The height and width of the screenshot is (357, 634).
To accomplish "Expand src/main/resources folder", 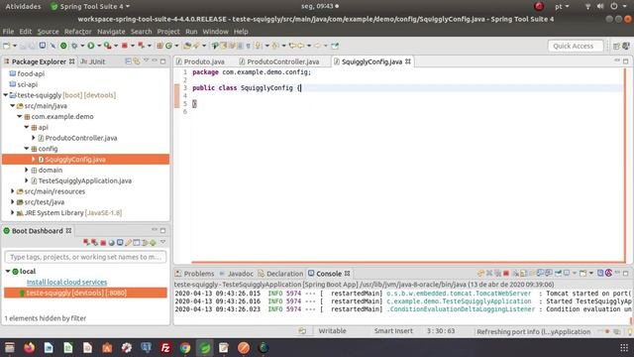I will [x=13, y=191].
